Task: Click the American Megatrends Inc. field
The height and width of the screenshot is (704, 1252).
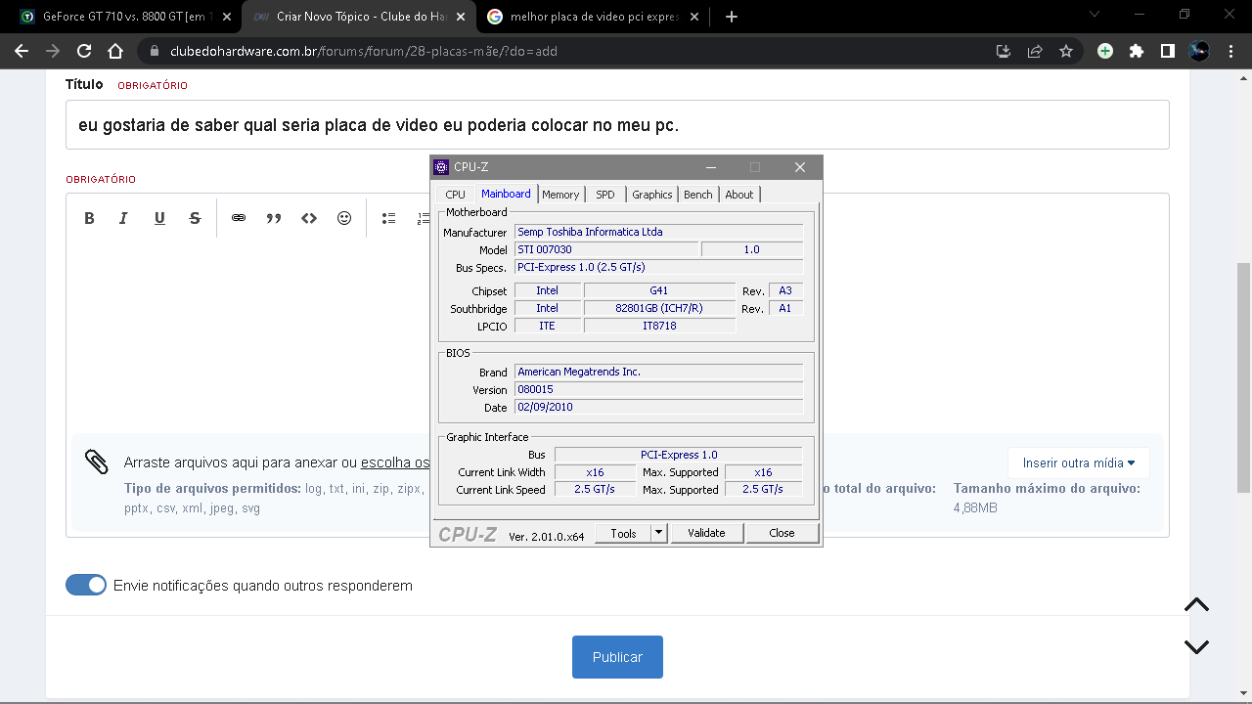Action: point(658,372)
